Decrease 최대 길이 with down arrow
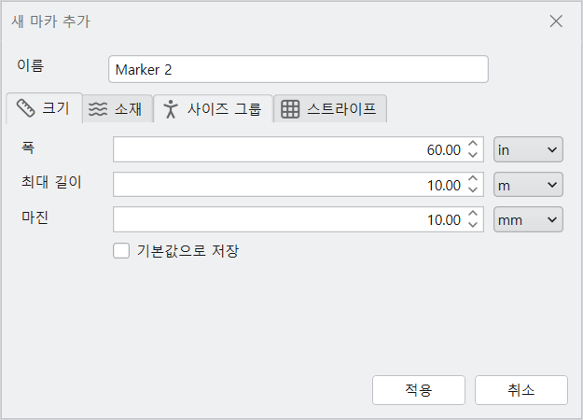 (473, 189)
